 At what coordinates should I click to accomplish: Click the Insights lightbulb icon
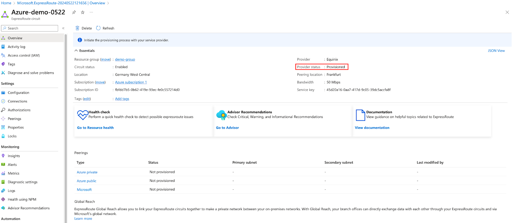(3, 156)
